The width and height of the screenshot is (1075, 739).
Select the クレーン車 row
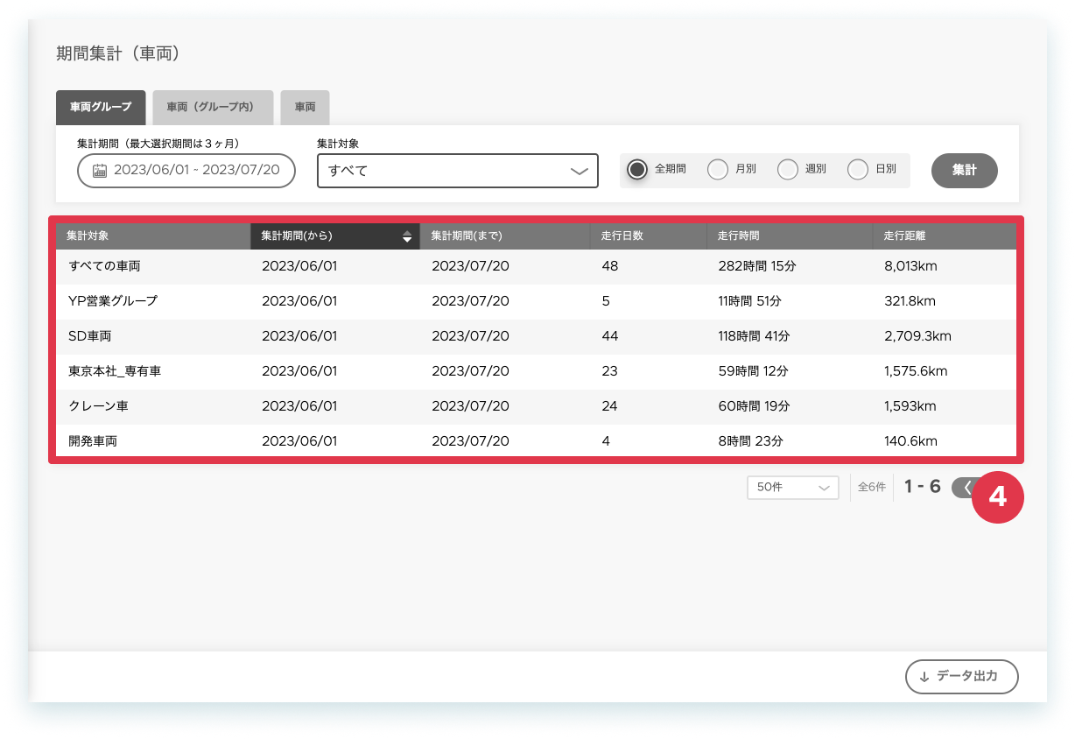tap(537, 406)
